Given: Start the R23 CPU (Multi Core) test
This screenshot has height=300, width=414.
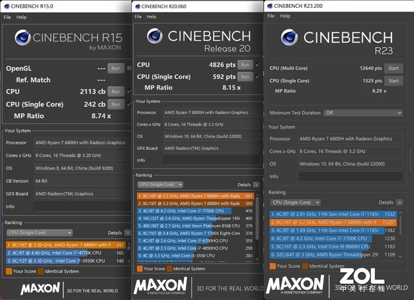Looking at the screenshot, I should tap(393, 68).
